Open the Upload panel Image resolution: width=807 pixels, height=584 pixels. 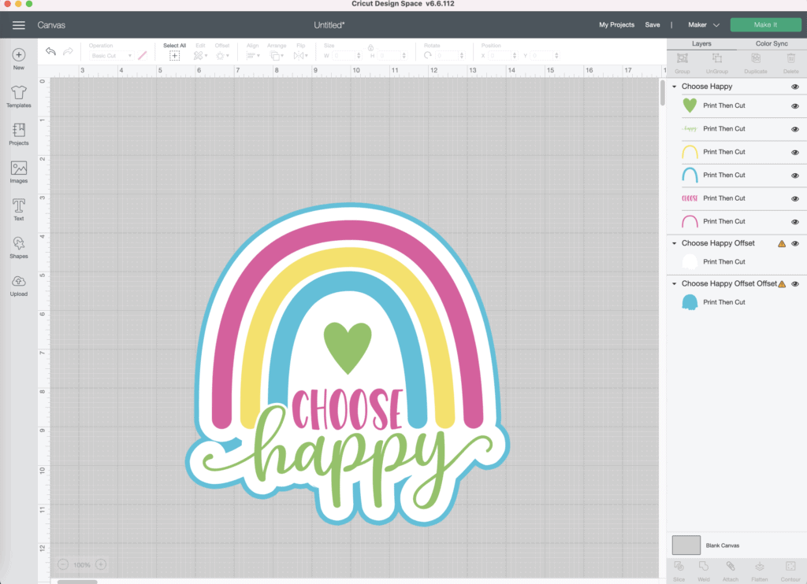coord(19,286)
